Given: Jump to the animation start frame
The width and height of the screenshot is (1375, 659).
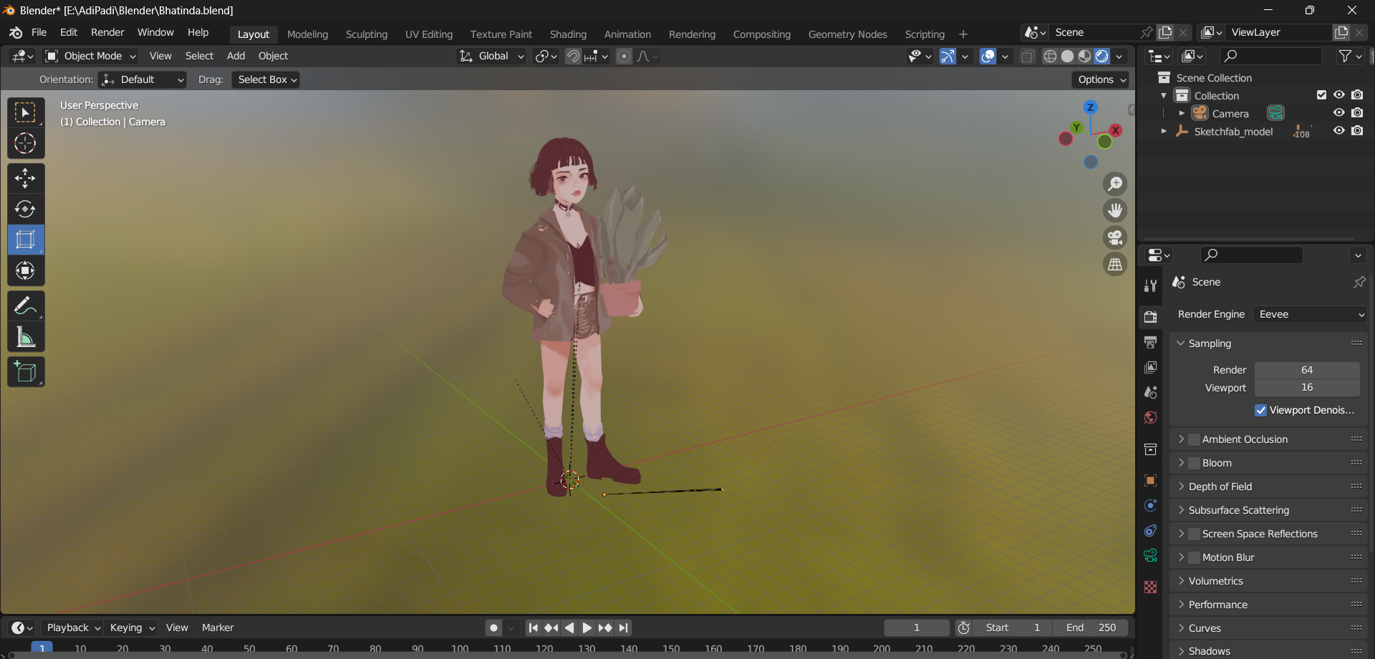Looking at the screenshot, I should [533, 628].
